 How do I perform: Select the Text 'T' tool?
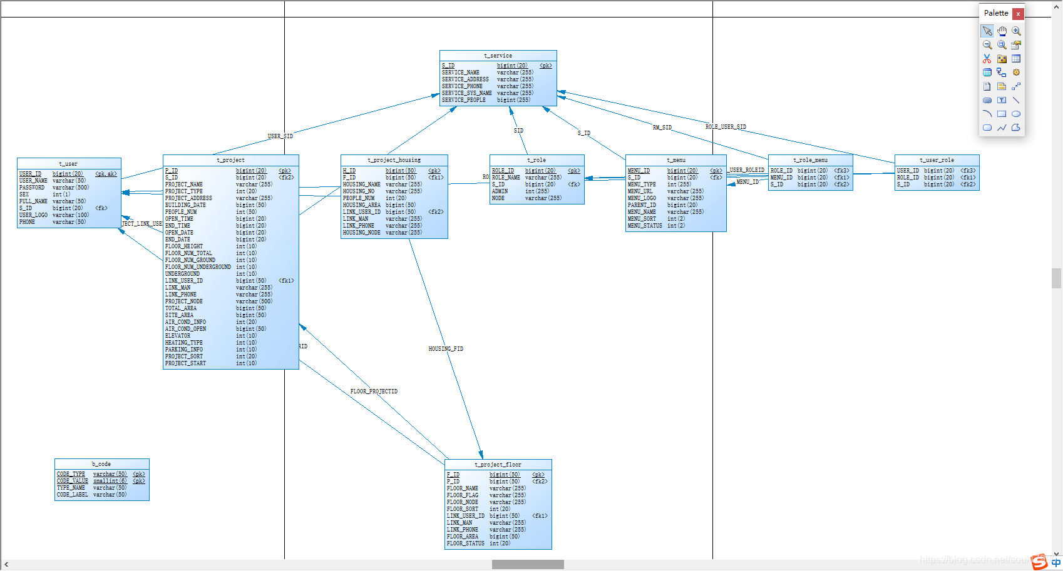[x=1002, y=100]
